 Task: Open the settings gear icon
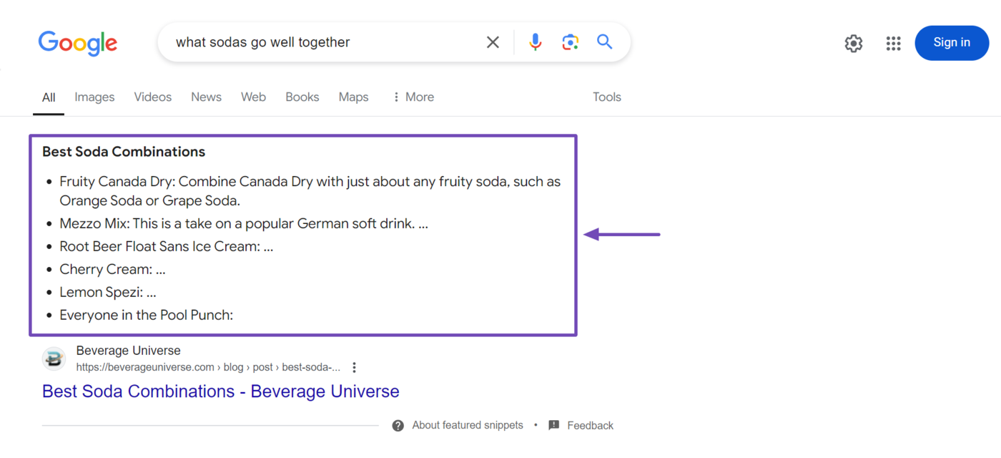tap(853, 43)
